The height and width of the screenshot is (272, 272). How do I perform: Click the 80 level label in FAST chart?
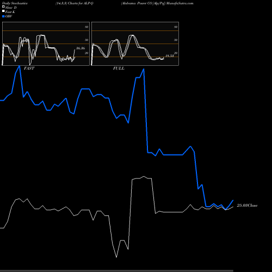coord(86,27)
